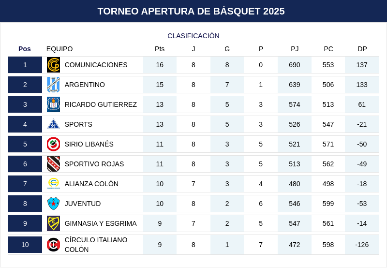Screen dimensions: 387x279
Task: Click the Sports team logo
Action: [53, 124]
